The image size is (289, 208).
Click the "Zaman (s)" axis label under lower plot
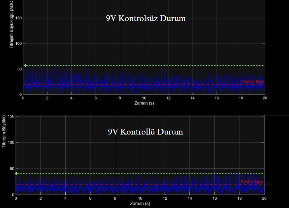pyautogui.click(x=140, y=204)
